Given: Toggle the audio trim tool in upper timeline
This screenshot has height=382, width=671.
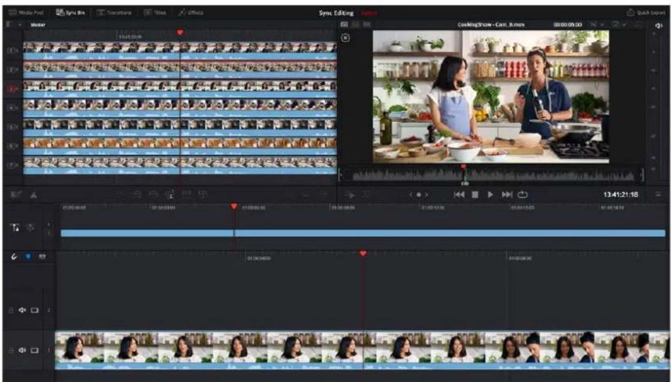Looking at the screenshot, I should 31,227.
